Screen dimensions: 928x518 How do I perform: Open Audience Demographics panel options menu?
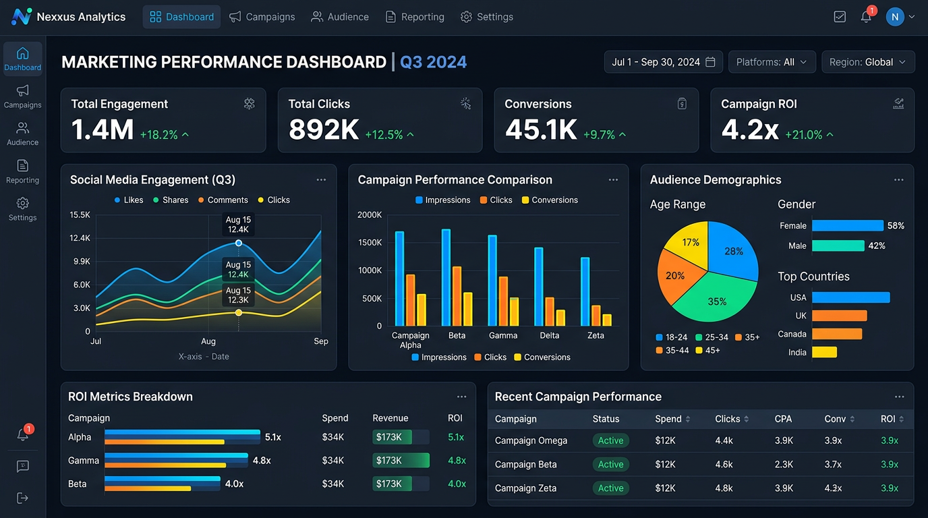tap(898, 180)
